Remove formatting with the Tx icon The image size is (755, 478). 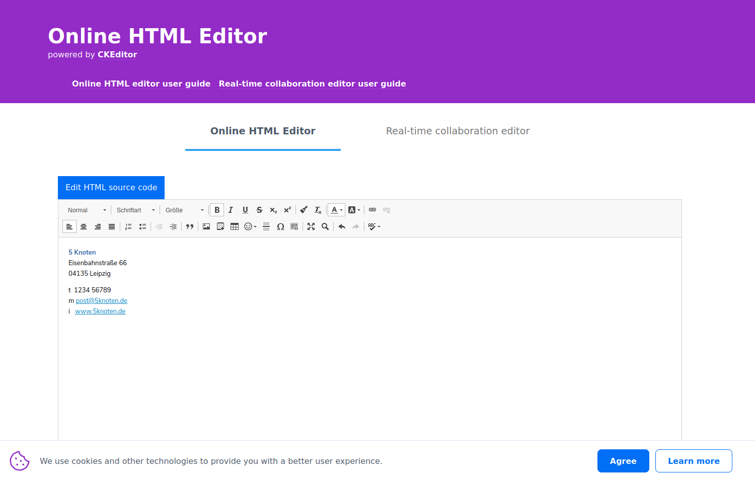[318, 210]
